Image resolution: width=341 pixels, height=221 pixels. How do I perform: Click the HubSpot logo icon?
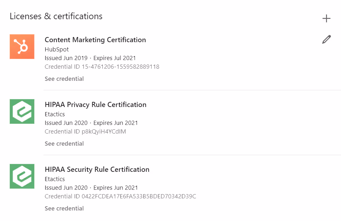pyautogui.click(x=22, y=47)
